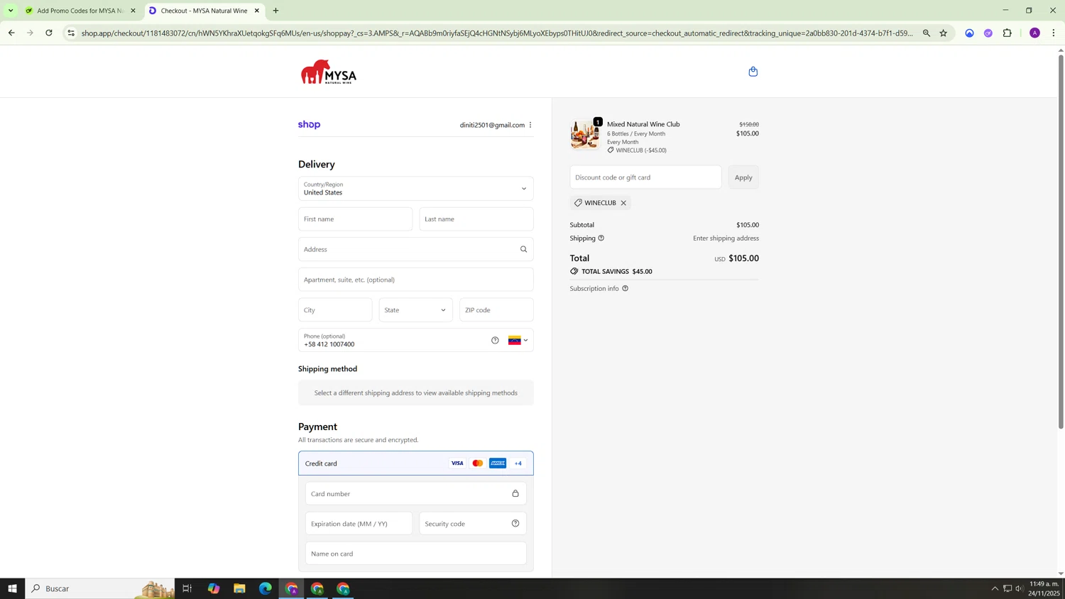
Task: Focus the ZIP code field
Action: tap(496, 310)
